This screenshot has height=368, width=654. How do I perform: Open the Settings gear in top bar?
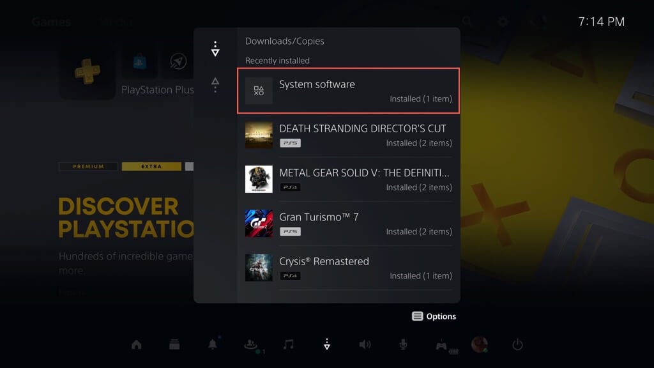tap(503, 22)
